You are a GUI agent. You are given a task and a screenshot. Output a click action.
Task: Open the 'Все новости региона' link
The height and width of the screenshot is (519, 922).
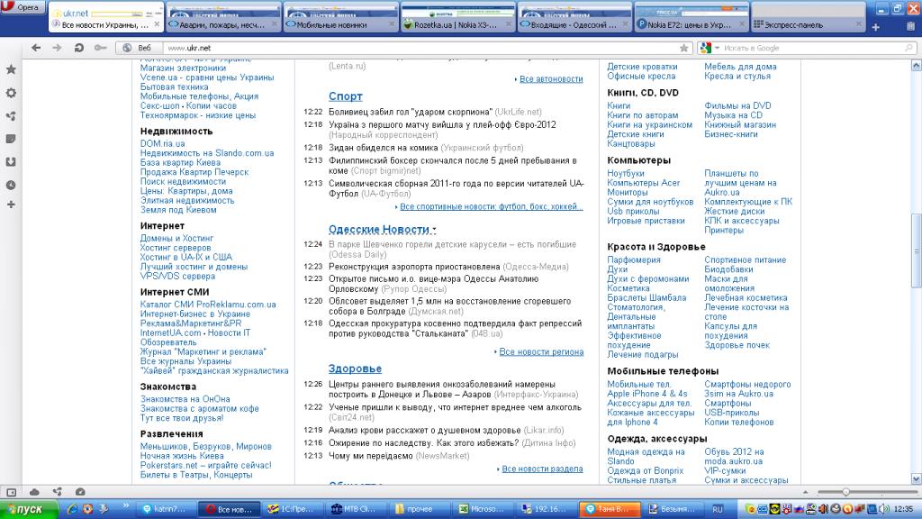click(541, 352)
